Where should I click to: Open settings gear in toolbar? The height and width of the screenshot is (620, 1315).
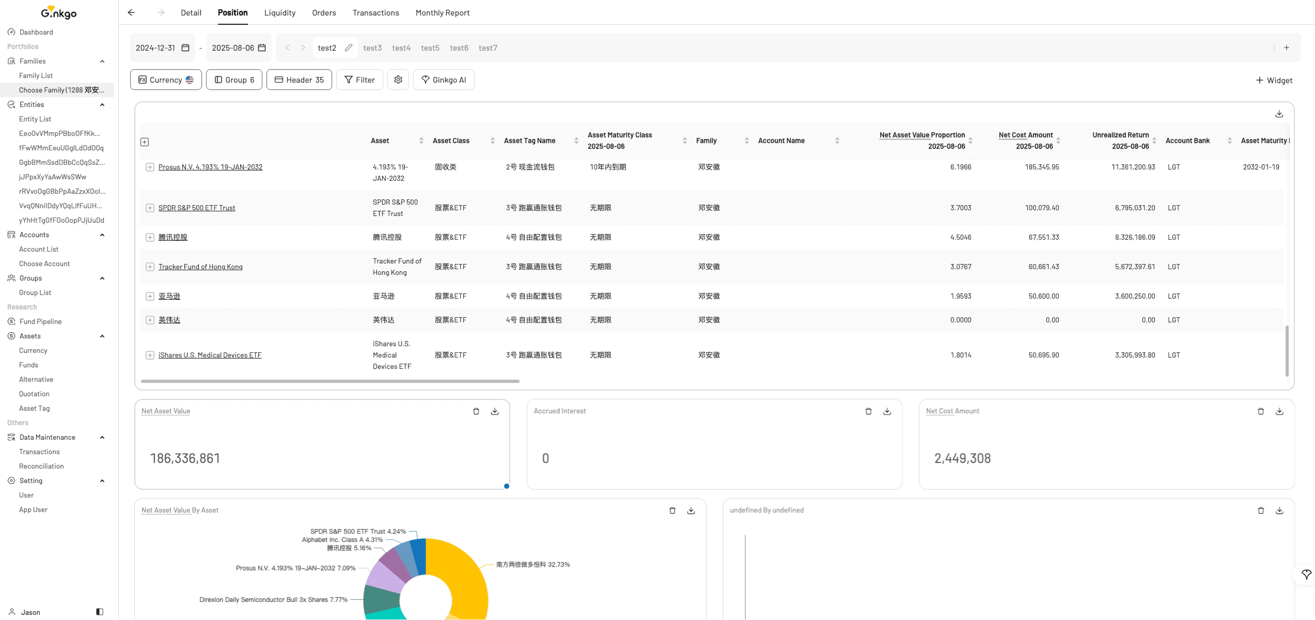(398, 80)
